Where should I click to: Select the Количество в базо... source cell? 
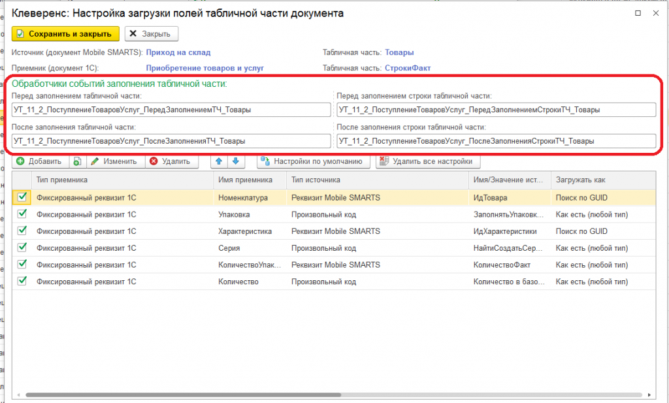point(510,282)
